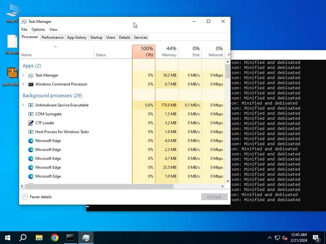Click the 0.8% CPU cell
This screenshot has width=326, height=244.
pos(144,105)
